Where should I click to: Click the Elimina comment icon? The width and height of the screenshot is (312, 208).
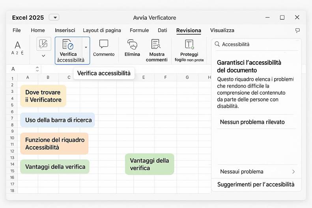[x=132, y=44]
